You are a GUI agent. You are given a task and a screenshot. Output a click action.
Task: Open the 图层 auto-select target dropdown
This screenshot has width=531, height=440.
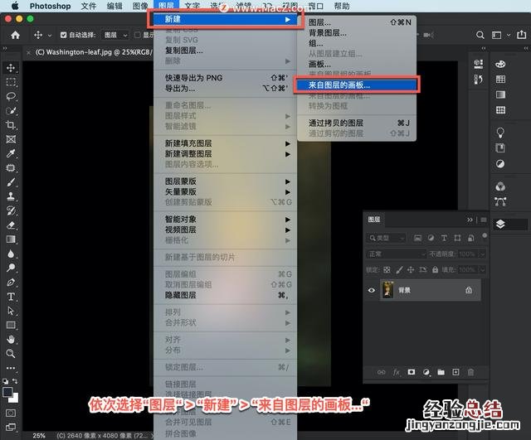pos(115,36)
